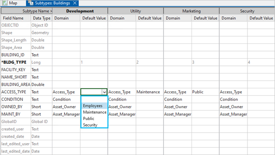The width and height of the screenshot is (275, 155).
Task: Click the Domain header under Utility
Action: tap(122, 18)
